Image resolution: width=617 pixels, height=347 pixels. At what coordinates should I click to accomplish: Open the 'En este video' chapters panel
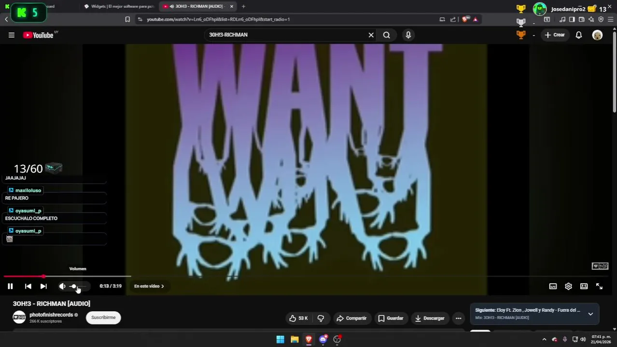149,286
